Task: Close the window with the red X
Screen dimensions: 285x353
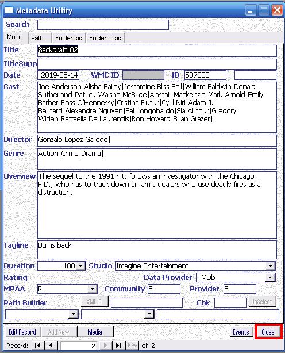Action: point(277,10)
